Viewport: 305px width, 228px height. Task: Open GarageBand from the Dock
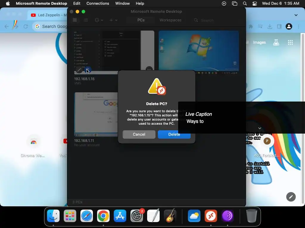coord(170,216)
